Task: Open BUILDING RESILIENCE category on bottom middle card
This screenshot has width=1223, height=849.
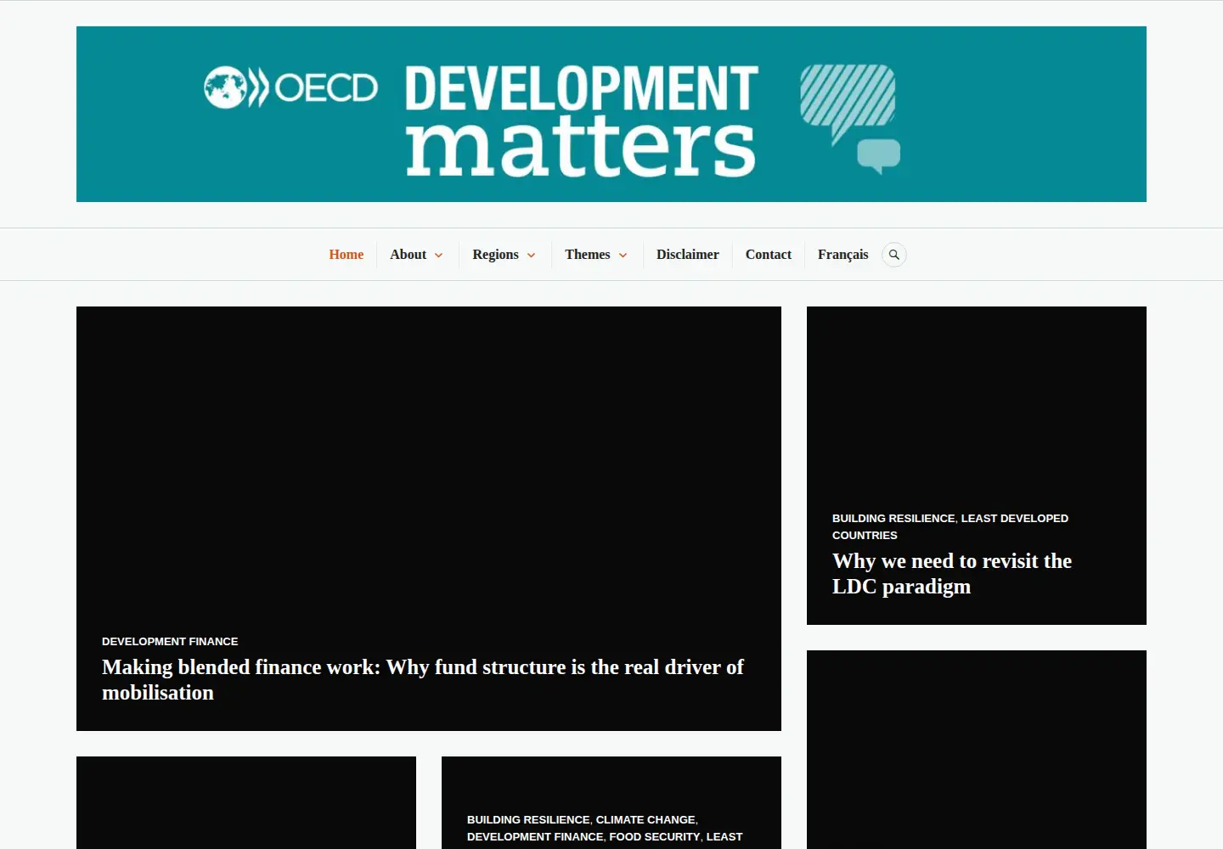Action: (528, 819)
